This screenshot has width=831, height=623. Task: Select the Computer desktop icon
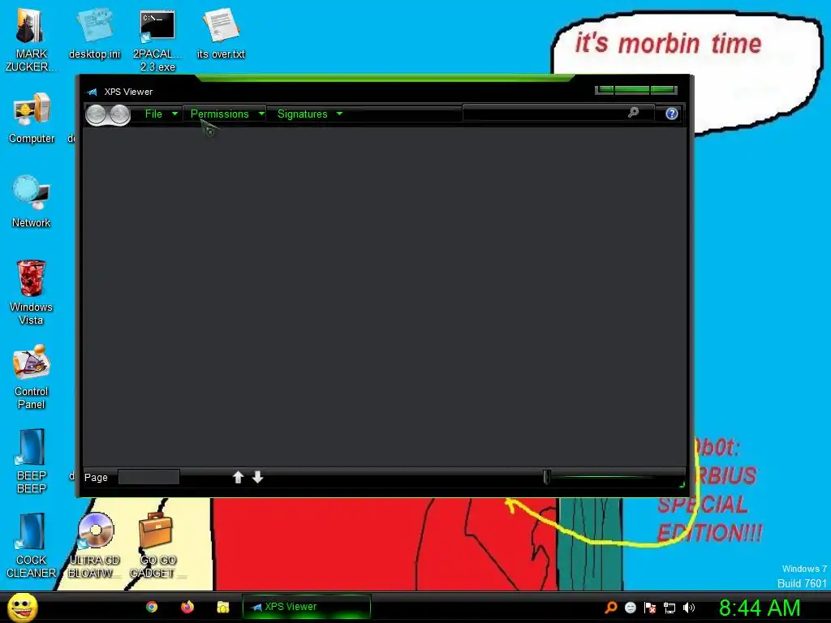(32, 118)
